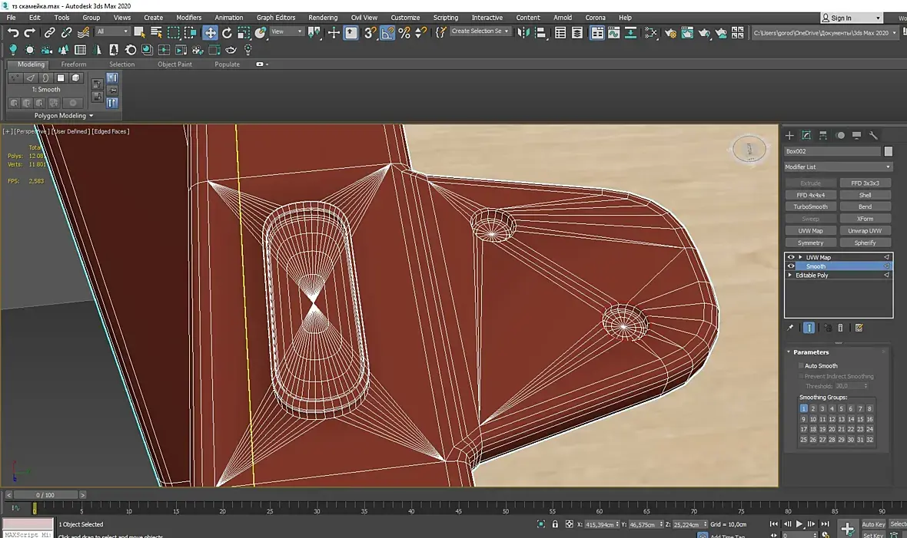The width and height of the screenshot is (907, 538).
Task: Click the Undo arrow in the main toolbar
Action: click(13, 32)
